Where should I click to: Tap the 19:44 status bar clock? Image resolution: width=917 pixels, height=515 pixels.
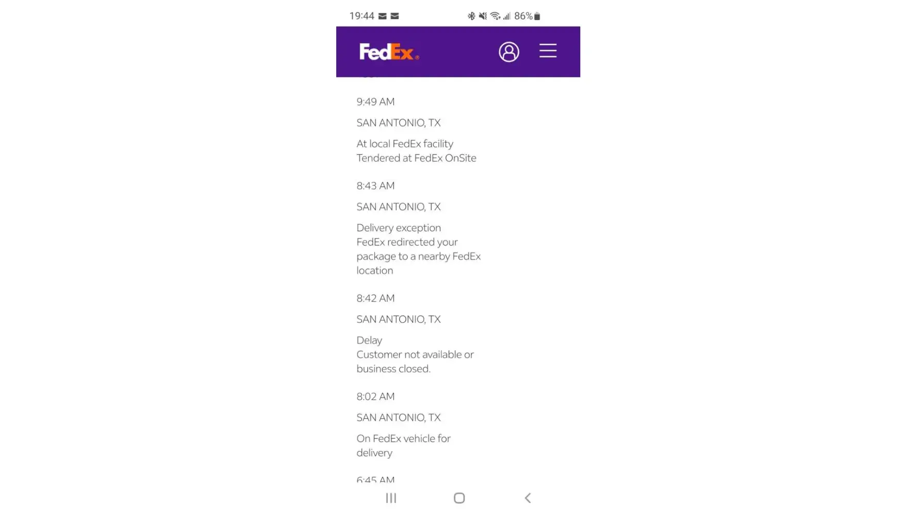click(362, 16)
